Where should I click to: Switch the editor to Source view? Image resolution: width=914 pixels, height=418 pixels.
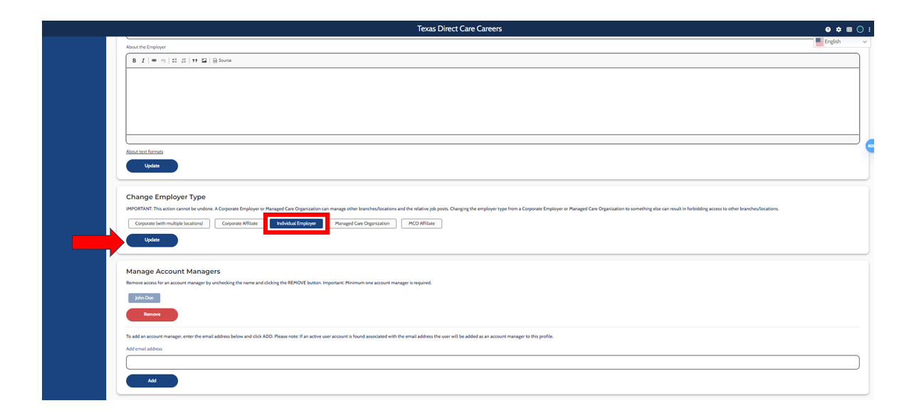tap(222, 60)
